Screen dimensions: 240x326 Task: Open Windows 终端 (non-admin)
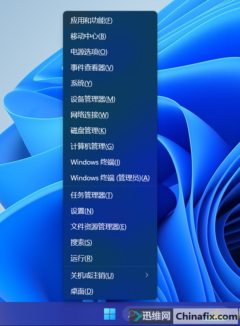tap(95, 162)
